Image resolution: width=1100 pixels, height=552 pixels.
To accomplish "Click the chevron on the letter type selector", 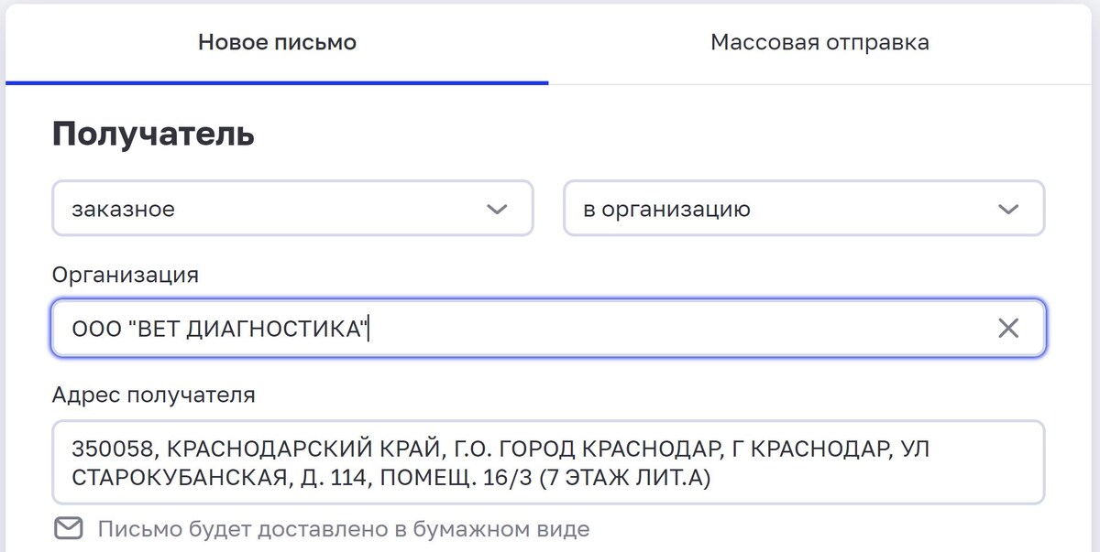I will [x=496, y=208].
